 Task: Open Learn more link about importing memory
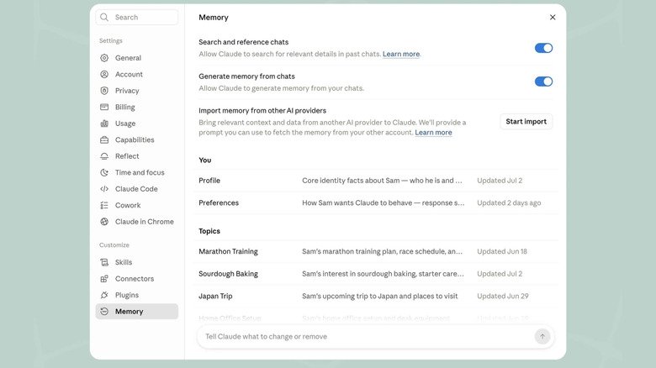[x=433, y=132]
